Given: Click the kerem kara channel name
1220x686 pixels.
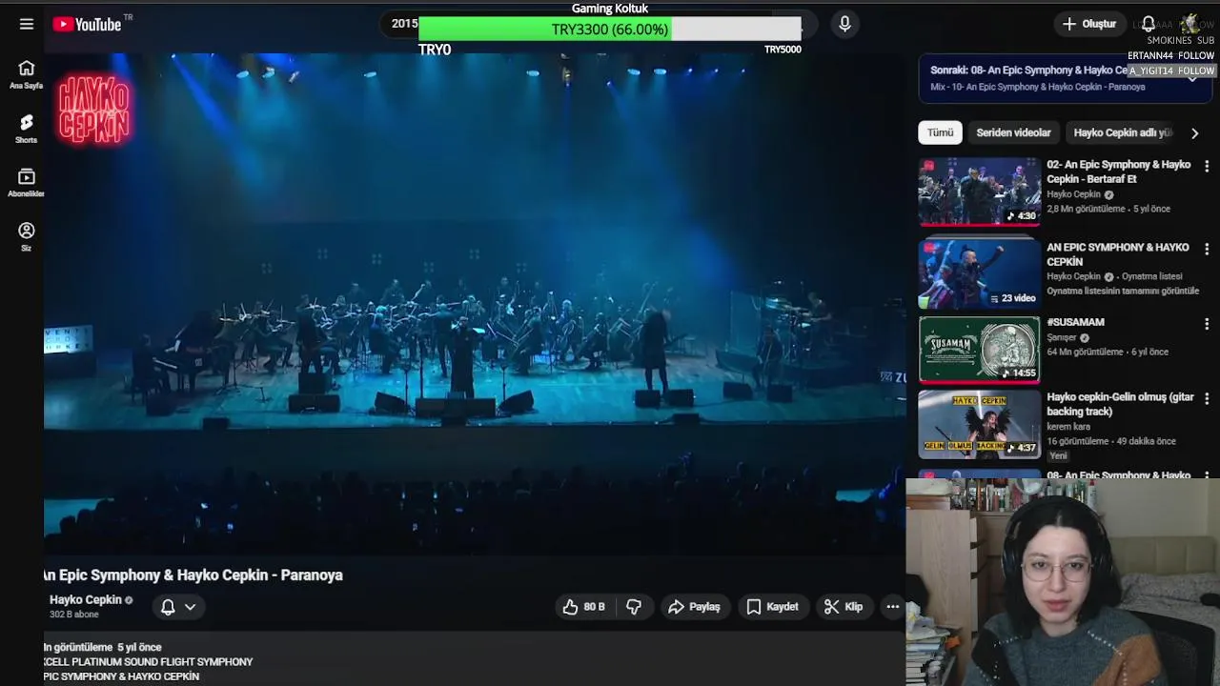Looking at the screenshot, I should coord(1068,427).
